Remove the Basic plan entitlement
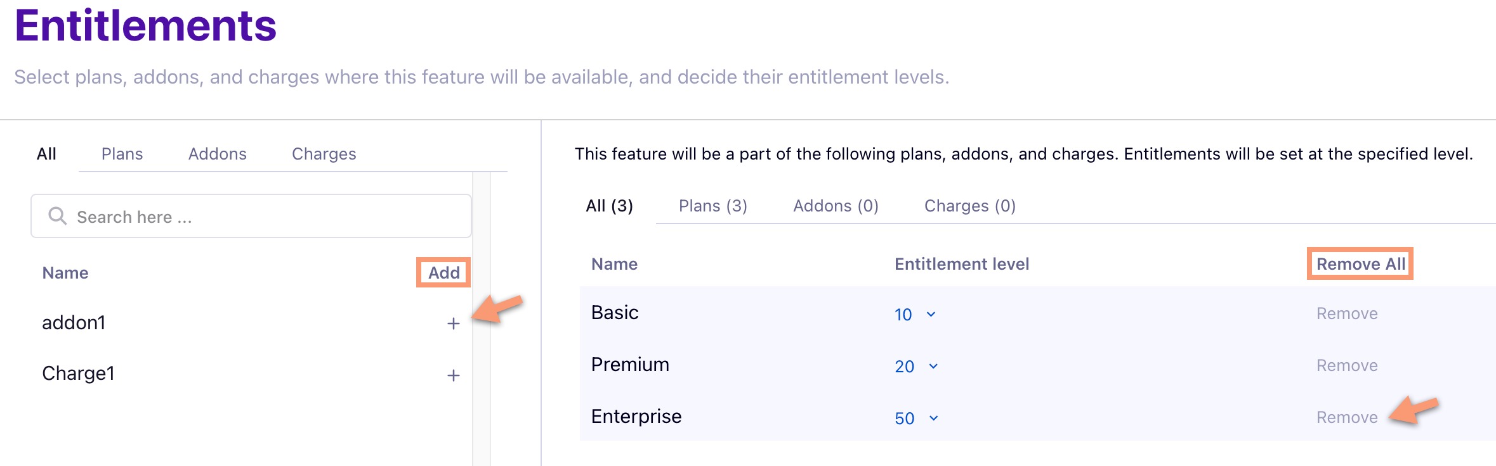The height and width of the screenshot is (466, 1496). coord(1346,313)
